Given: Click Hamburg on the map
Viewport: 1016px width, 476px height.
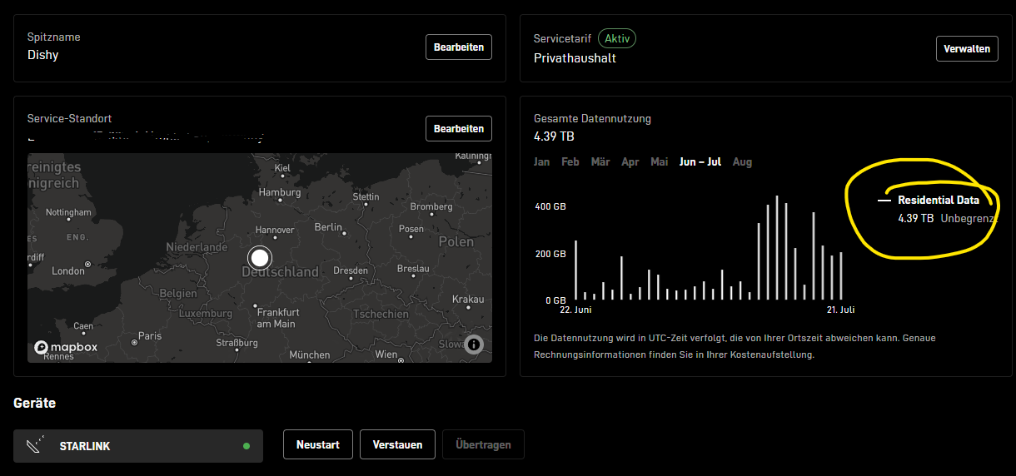Looking at the screenshot, I should coord(279,192).
